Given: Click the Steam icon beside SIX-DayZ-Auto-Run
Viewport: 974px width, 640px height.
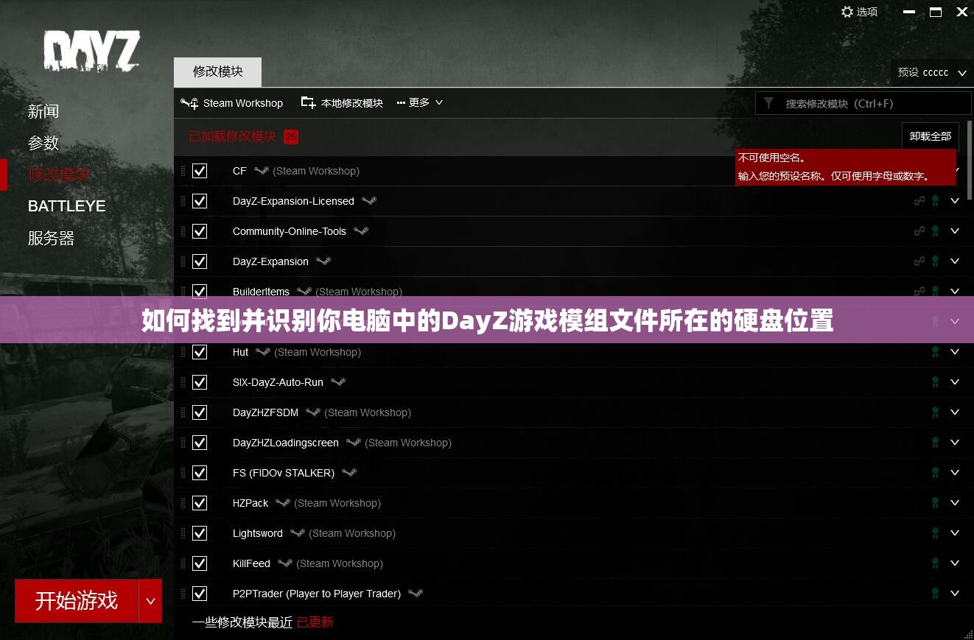Looking at the screenshot, I should coord(337,382).
